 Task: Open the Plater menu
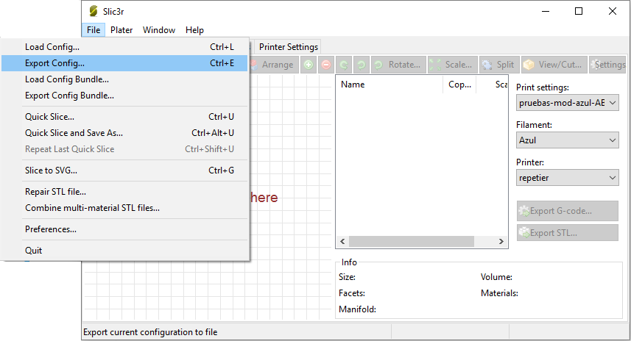pos(121,30)
